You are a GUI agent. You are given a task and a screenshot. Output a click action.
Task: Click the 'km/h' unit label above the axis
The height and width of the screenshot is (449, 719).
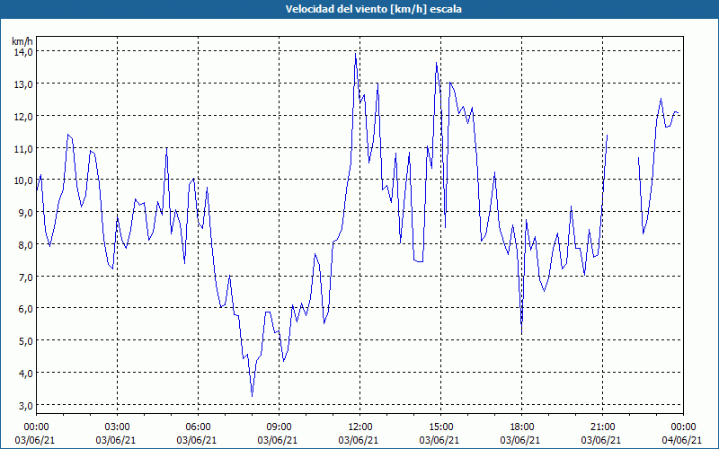tap(22, 41)
